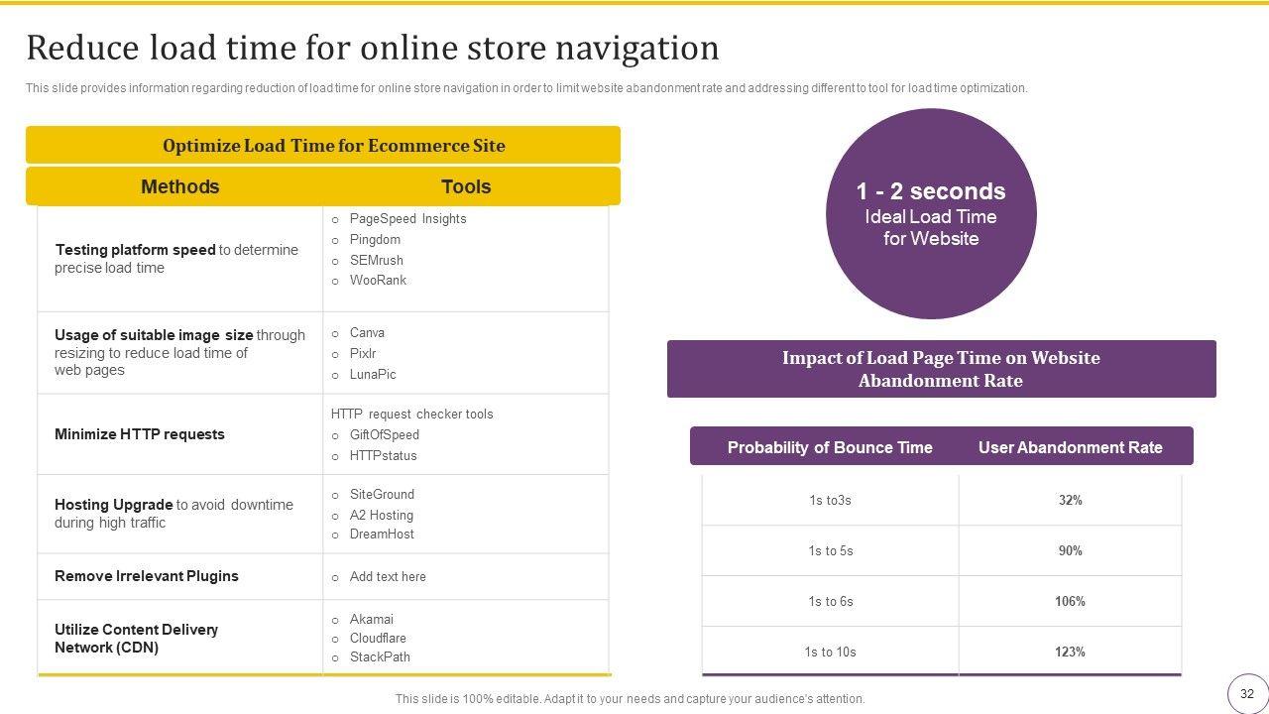Click the Methods column header
1269x714 pixels.
click(179, 186)
